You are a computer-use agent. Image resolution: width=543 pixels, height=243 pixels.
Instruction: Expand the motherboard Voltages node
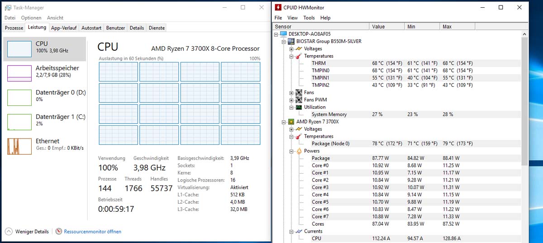[x=291, y=49]
